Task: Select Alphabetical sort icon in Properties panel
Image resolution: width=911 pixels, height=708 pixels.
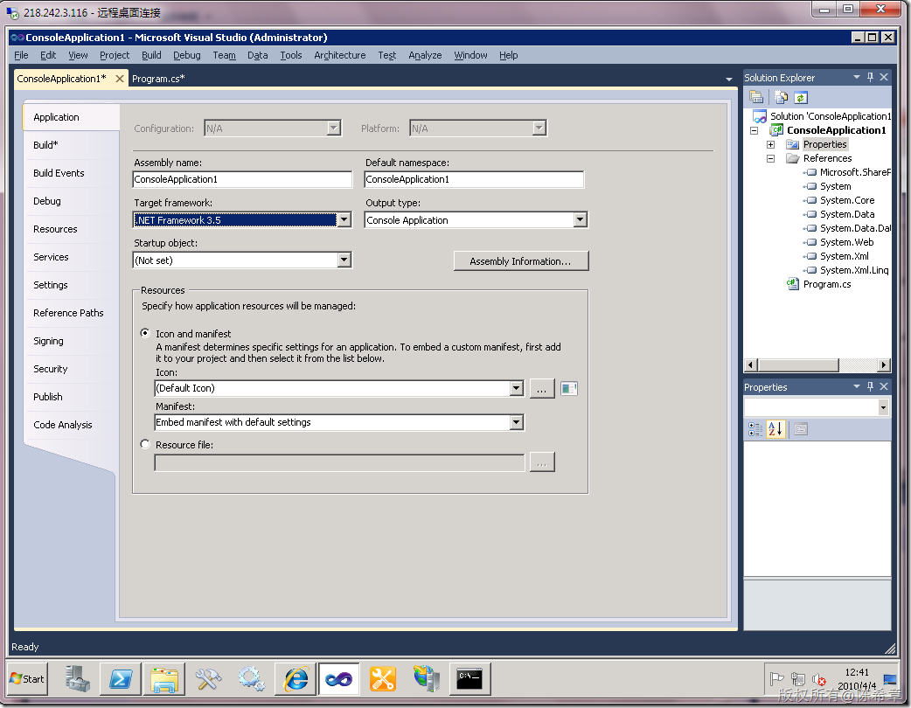Action: pyautogui.click(x=775, y=429)
